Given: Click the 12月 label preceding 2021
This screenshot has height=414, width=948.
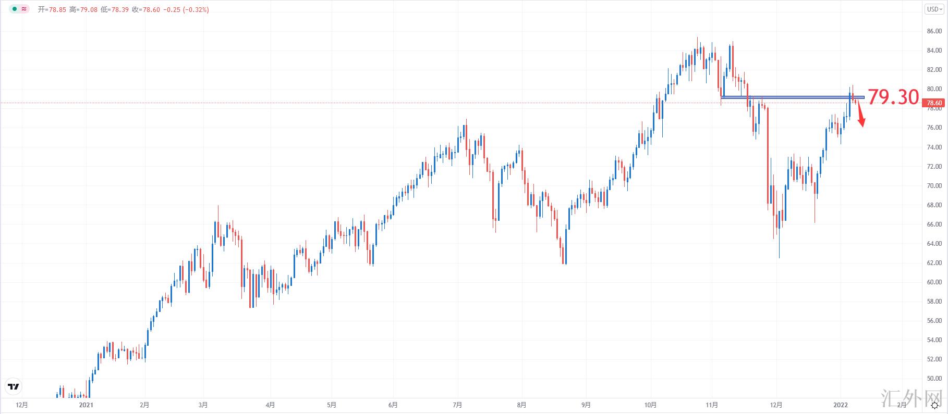Looking at the screenshot, I should [x=22, y=405].
